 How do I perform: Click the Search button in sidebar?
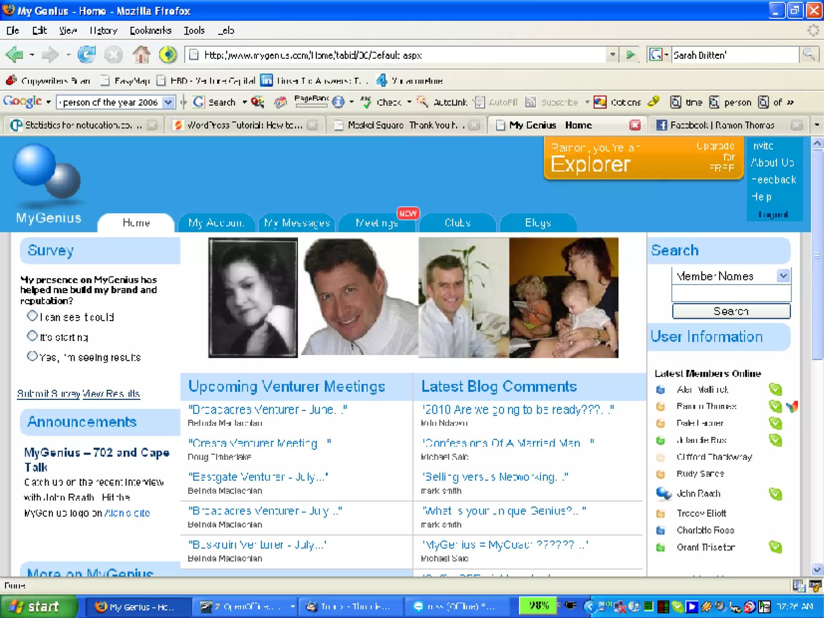pyautogui.click(x=731, y=311)
